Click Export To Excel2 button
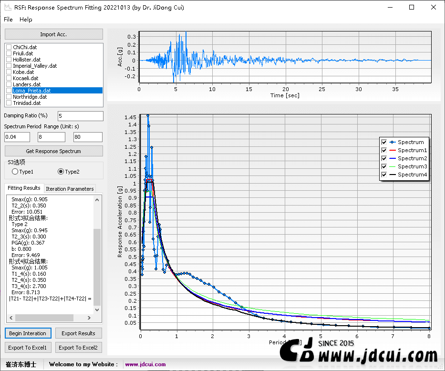 point(78,348)
